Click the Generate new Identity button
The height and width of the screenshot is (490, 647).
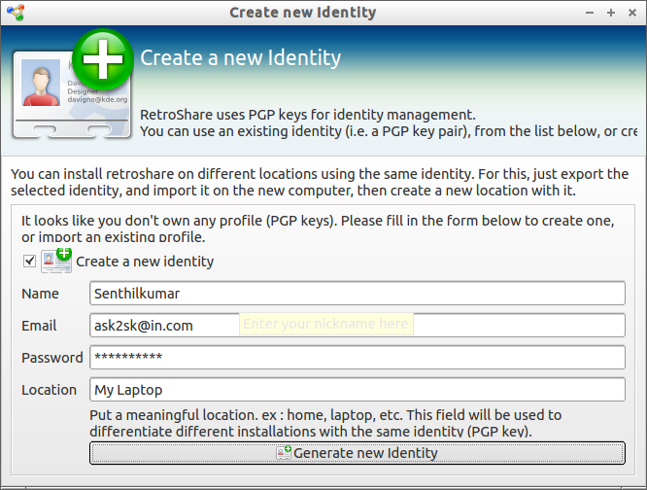358,453
